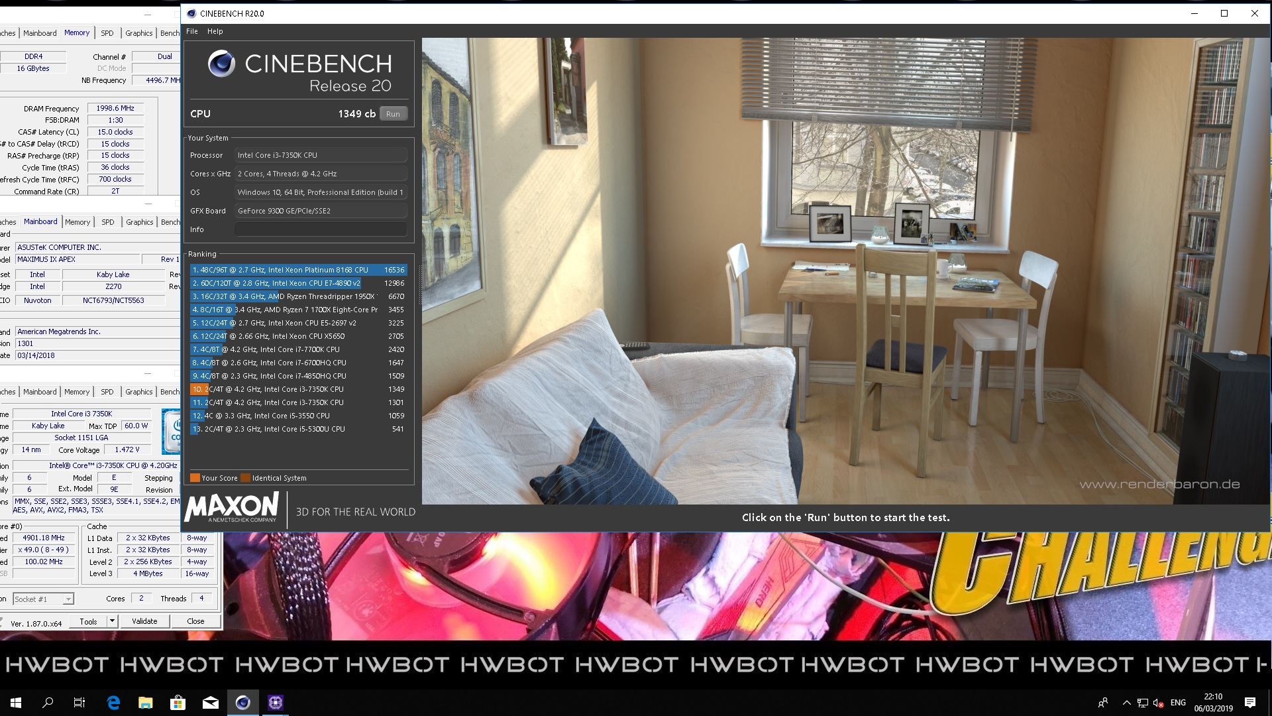Select the SPD tab in the top CPU-Z window
1272x716 pixels.
click(x=107, y=33)
